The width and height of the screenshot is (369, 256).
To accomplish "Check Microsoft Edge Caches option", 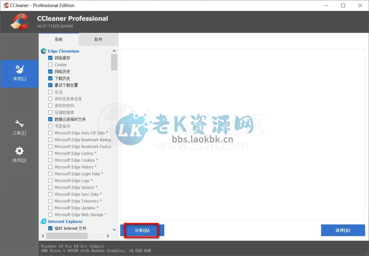I will point(50,153).
